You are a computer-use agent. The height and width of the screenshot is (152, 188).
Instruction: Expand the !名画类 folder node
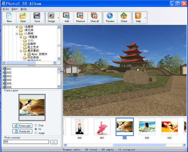click(17, 27)
